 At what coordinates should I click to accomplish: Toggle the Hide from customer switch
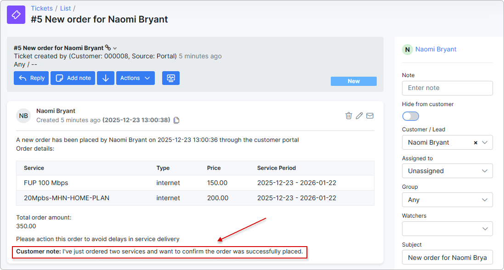pos(411,116)
